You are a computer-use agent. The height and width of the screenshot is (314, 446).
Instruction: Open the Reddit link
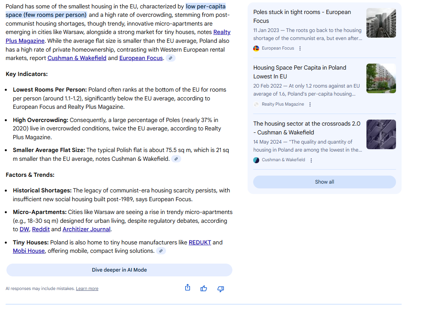pyautogui.click(x=41, y=229)
